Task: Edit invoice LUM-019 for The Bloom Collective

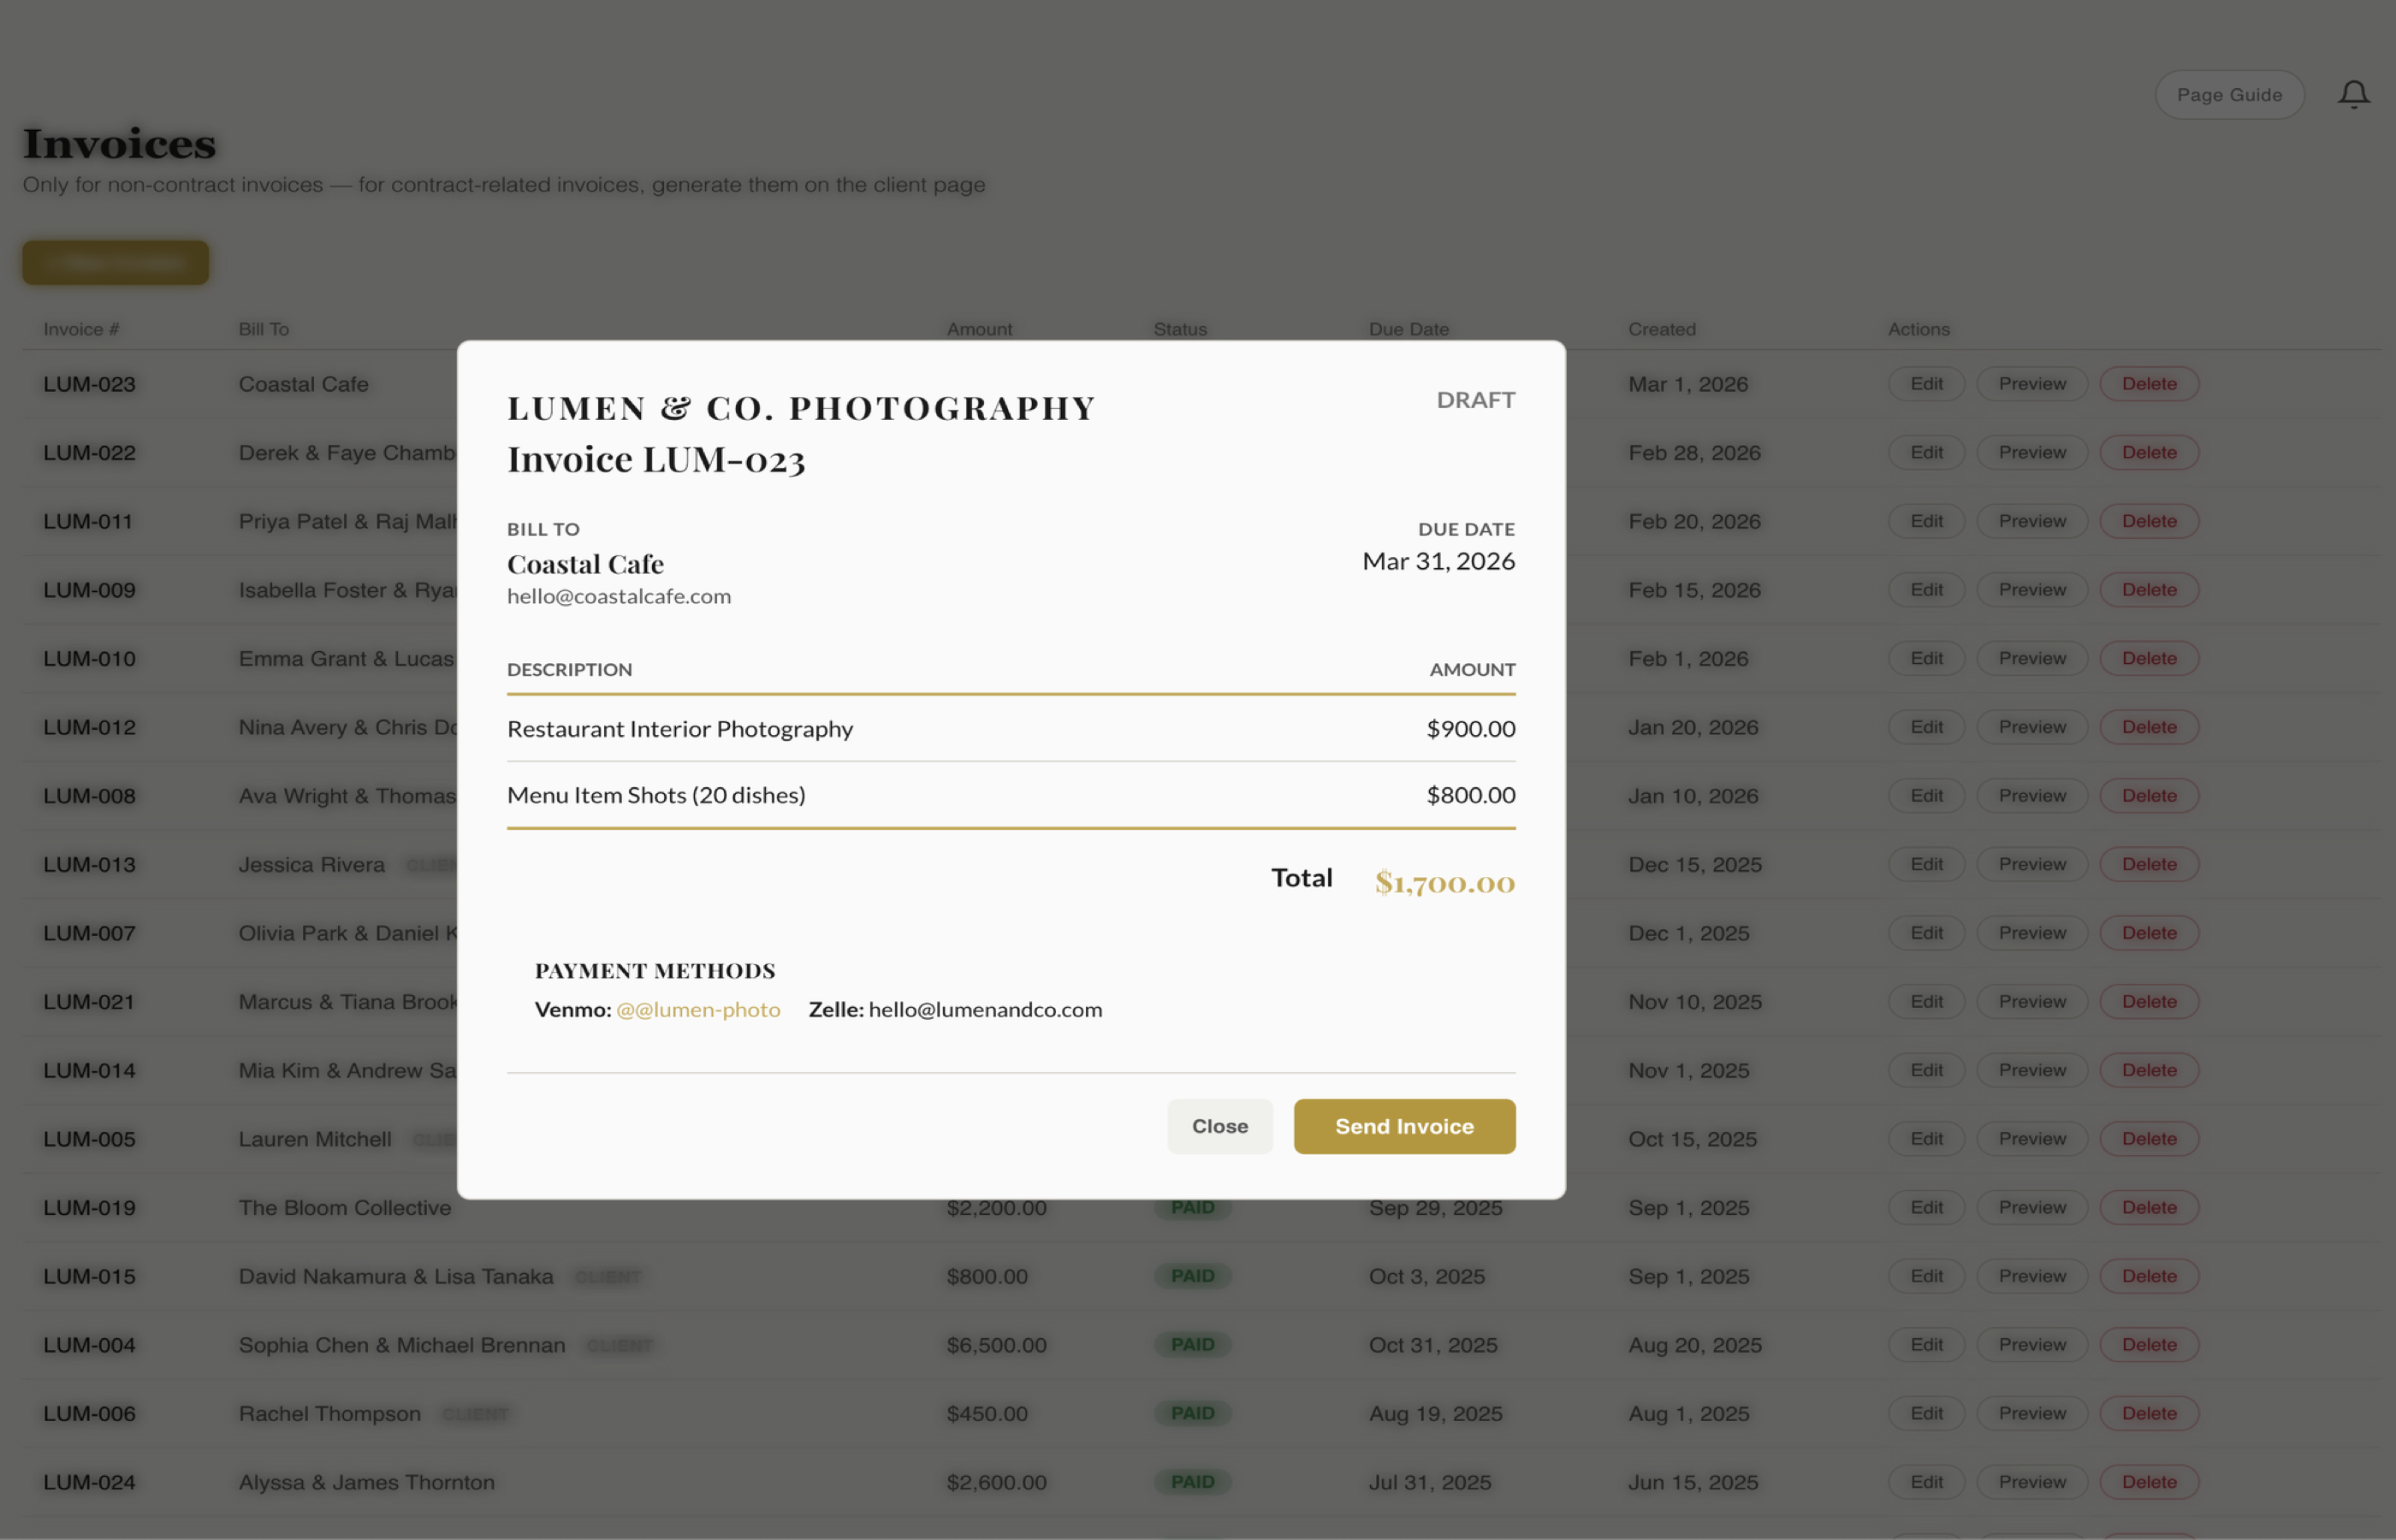Action: (1925, 1207)
